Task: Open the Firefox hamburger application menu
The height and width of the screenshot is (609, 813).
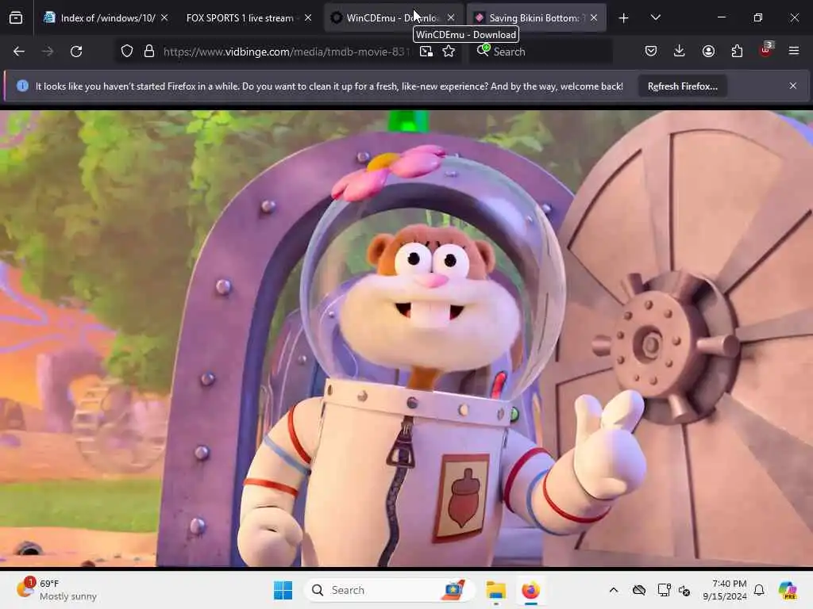Action: [x=794, y=51]
